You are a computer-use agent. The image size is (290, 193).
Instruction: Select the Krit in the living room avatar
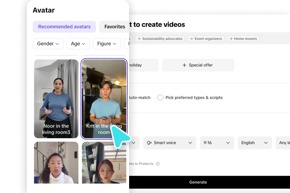pyautogui.click(x=104, y=99)
